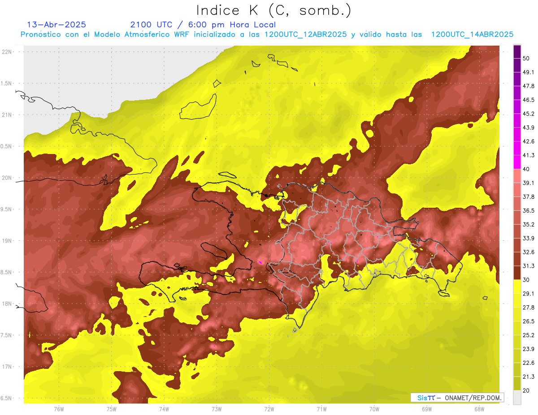Click the colorbar value 31.3
The width and height of the screenshot is (538, 415).
tap(529, 266)
